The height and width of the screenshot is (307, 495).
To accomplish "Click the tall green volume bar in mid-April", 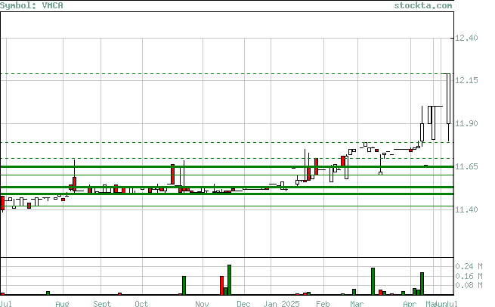I will 422,284.
